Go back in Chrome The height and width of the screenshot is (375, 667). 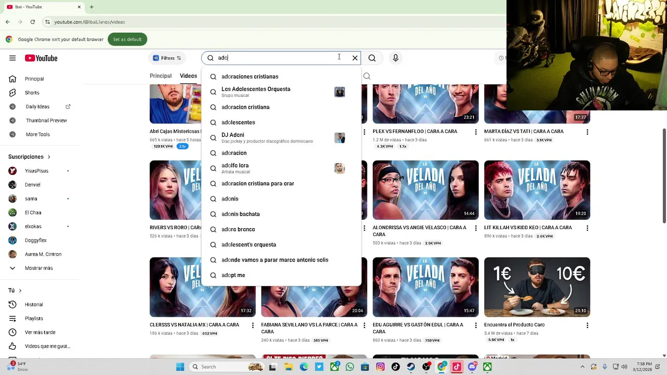click(x=7, y=22)
